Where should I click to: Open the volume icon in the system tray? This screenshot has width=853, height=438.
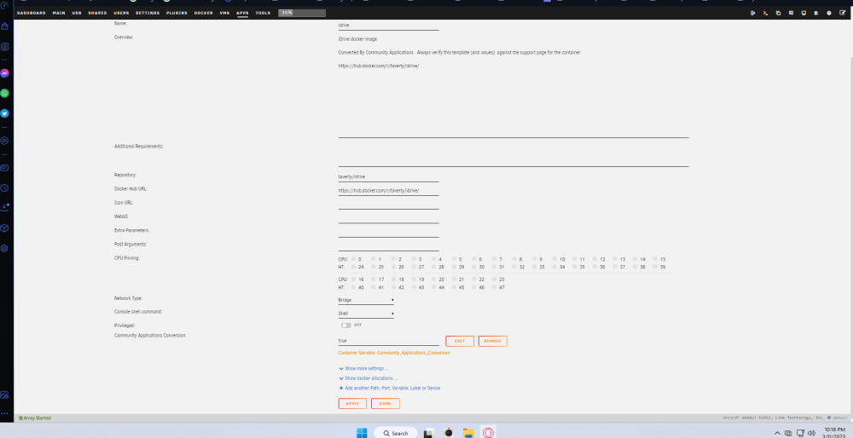812,433
